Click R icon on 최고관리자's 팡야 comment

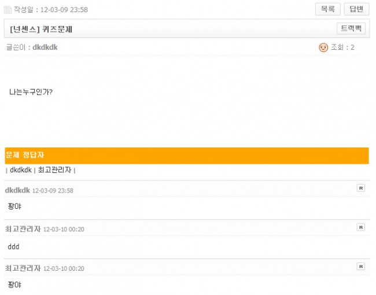[x=361, y=266]
